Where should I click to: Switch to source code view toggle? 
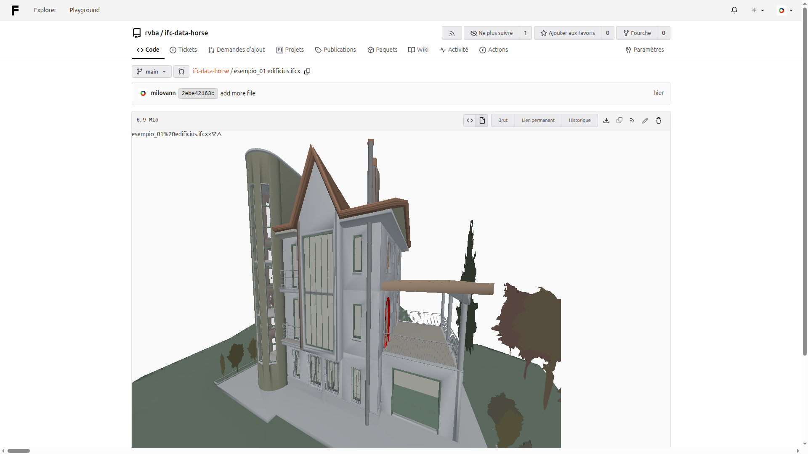coord(470,121)
